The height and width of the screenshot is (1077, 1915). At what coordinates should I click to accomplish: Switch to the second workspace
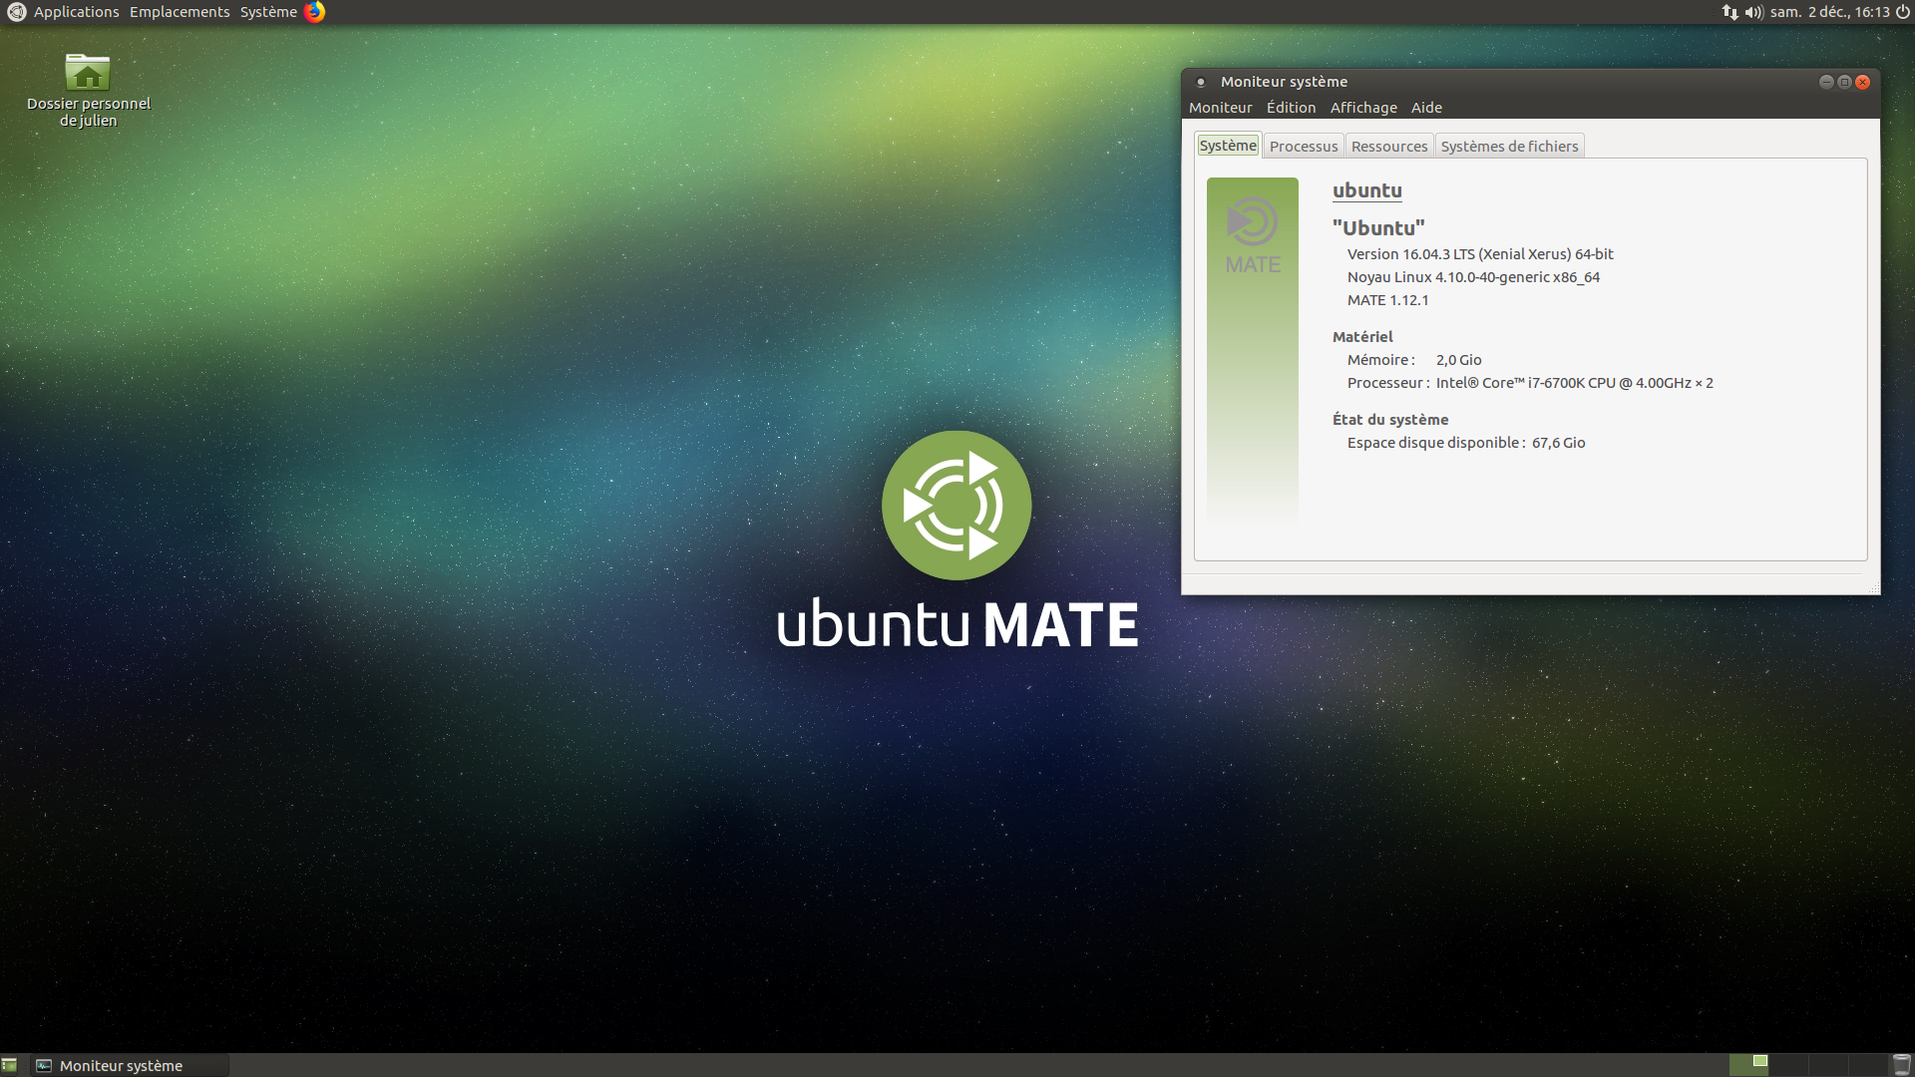point(1787,1065)
